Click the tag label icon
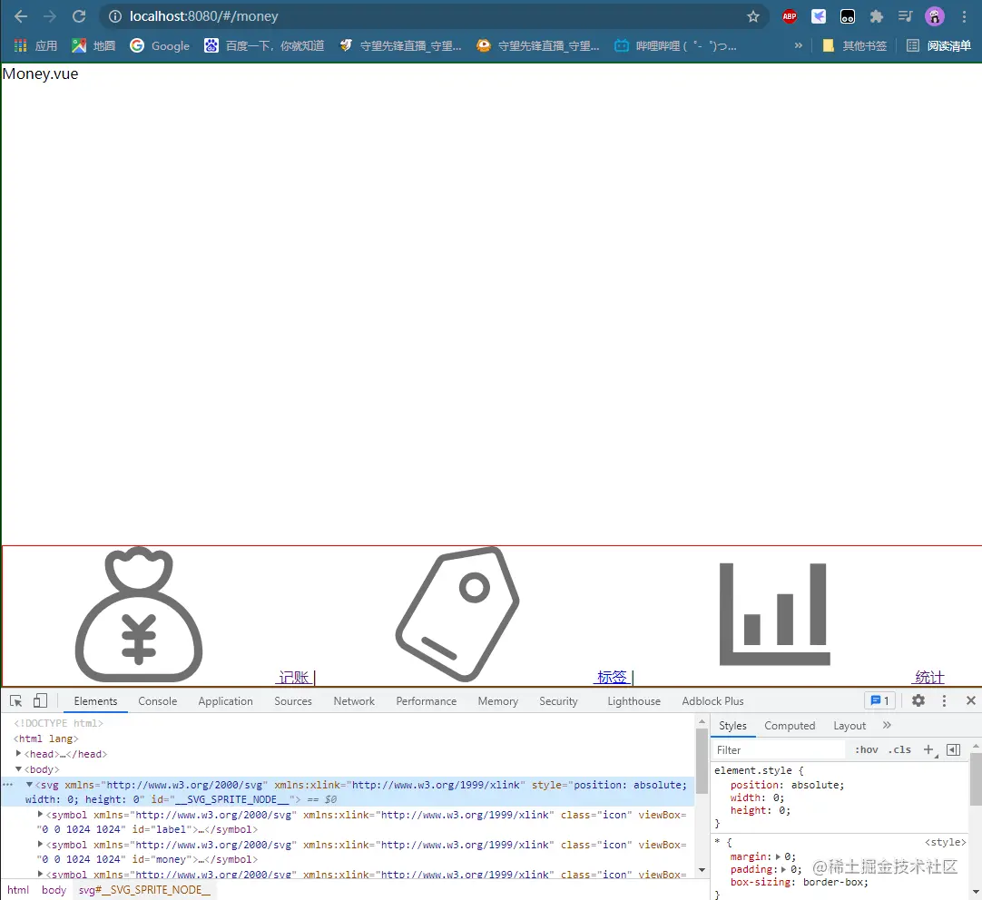 coord(457,614)
